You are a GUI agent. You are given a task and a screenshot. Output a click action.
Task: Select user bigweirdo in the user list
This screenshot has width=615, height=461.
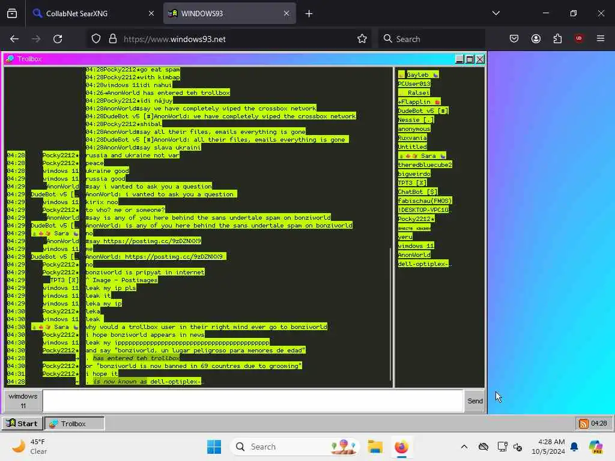point(414,173)
